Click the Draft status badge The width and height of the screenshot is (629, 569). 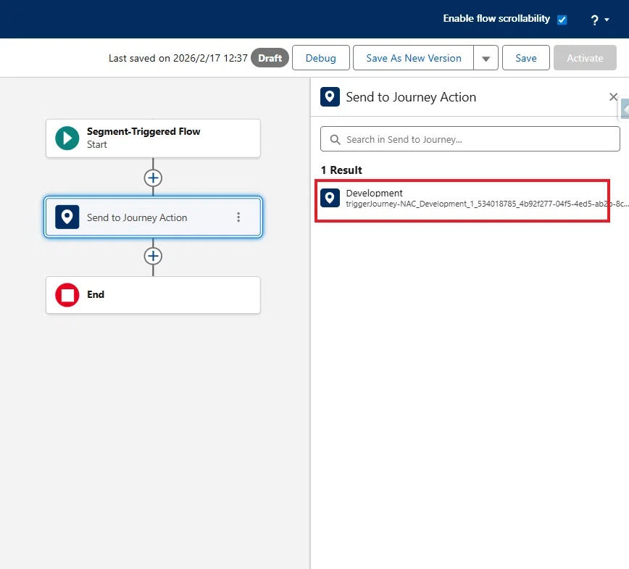pyautogui.click(x=270, y=58)
